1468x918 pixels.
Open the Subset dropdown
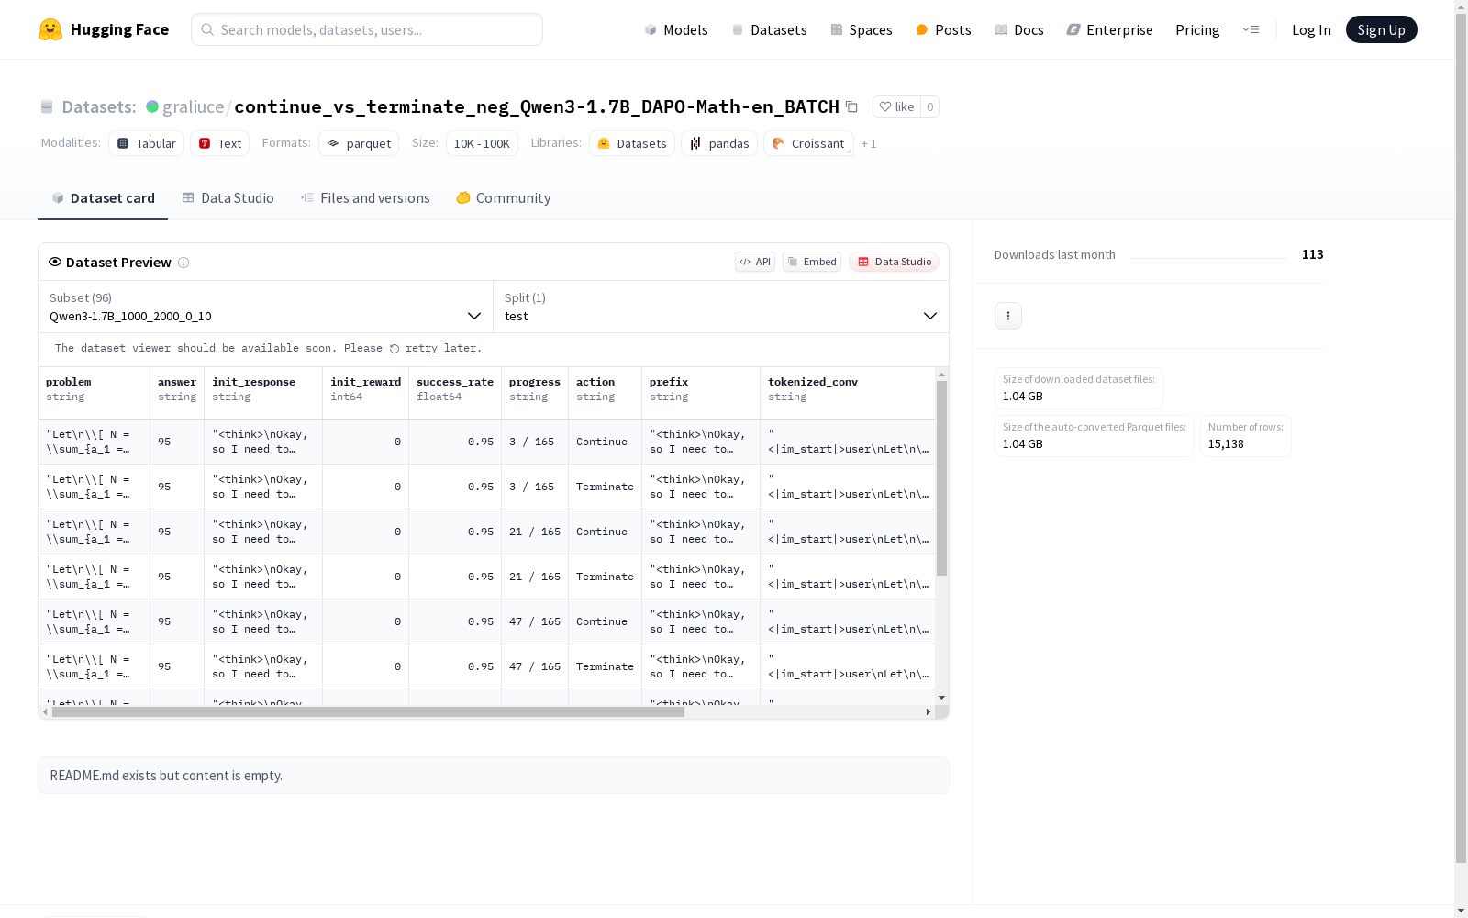266,307
